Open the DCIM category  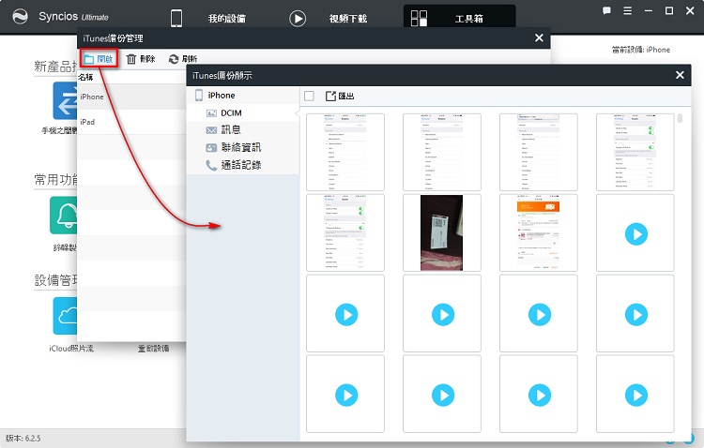tap(243, 112)
